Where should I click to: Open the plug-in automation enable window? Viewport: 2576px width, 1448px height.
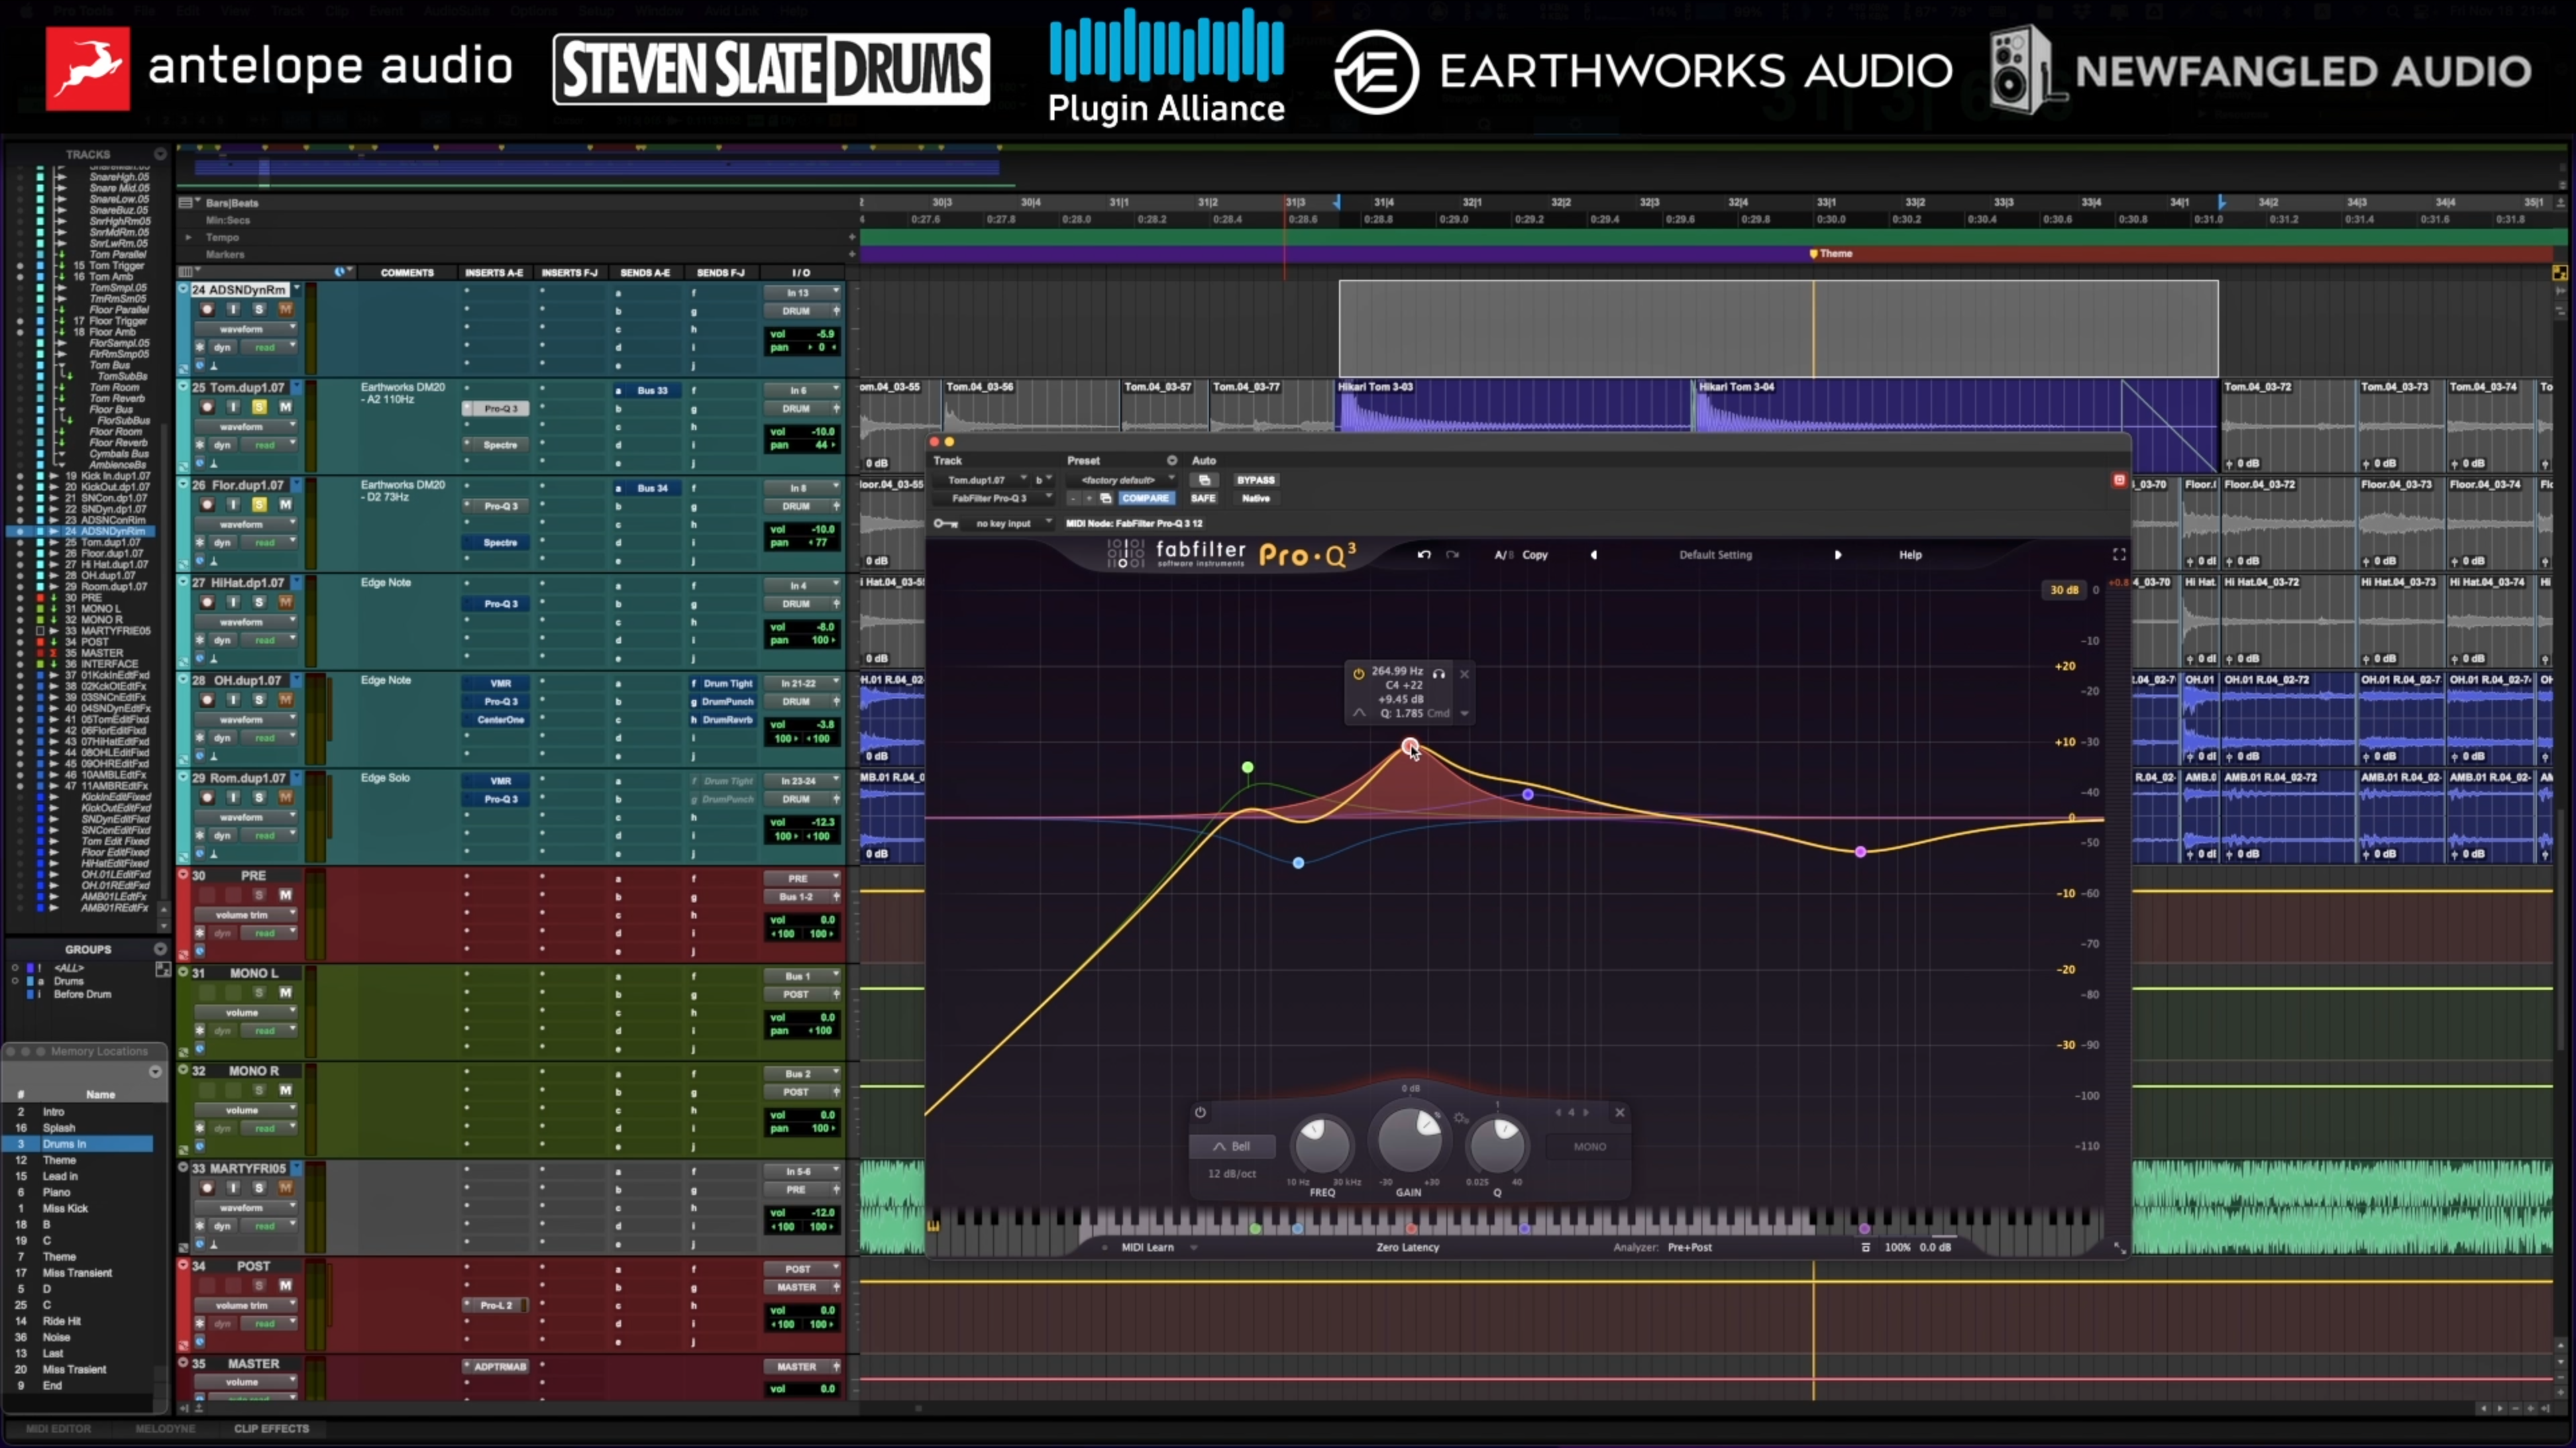coord(1204,480)
